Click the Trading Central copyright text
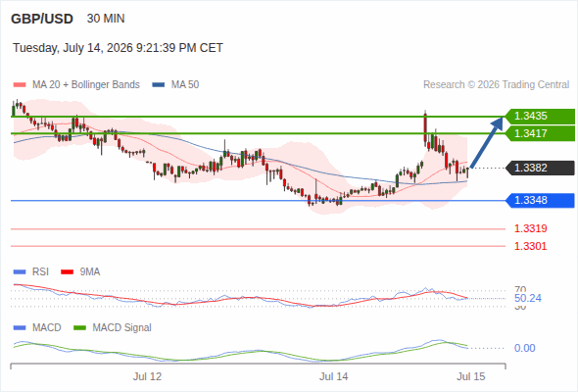 496,85
